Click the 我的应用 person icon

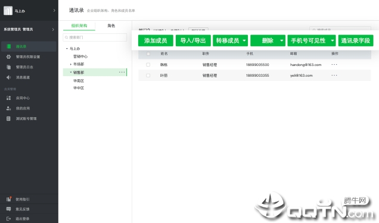(x=8, y=108)
